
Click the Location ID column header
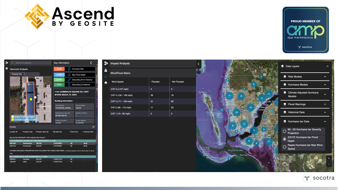pos(14,132)
